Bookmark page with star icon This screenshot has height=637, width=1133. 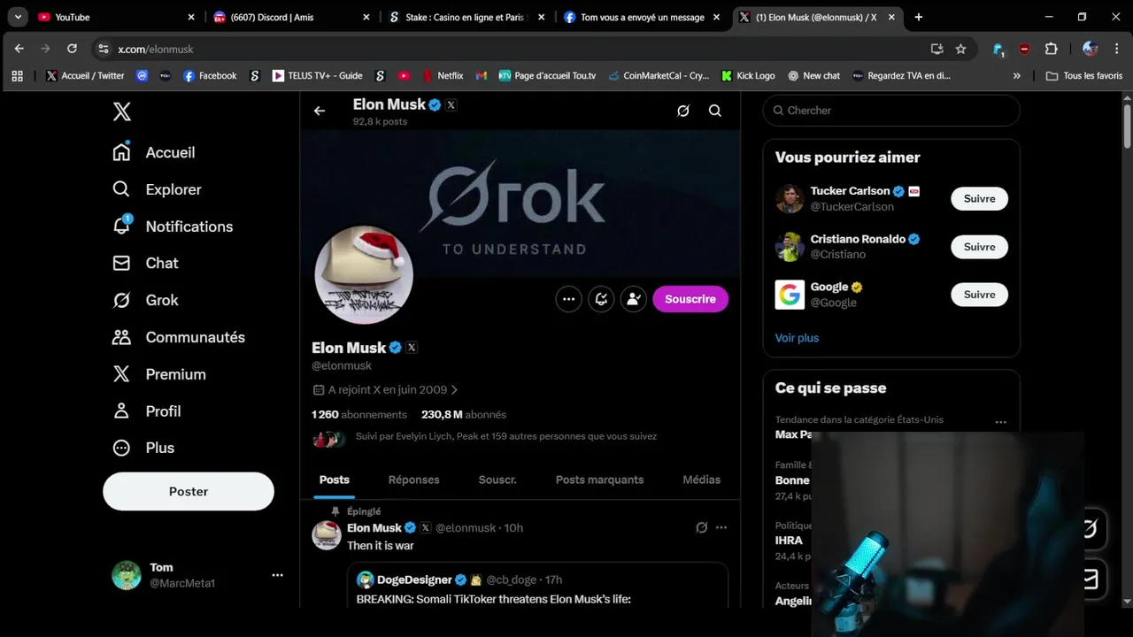click(961, 49)
